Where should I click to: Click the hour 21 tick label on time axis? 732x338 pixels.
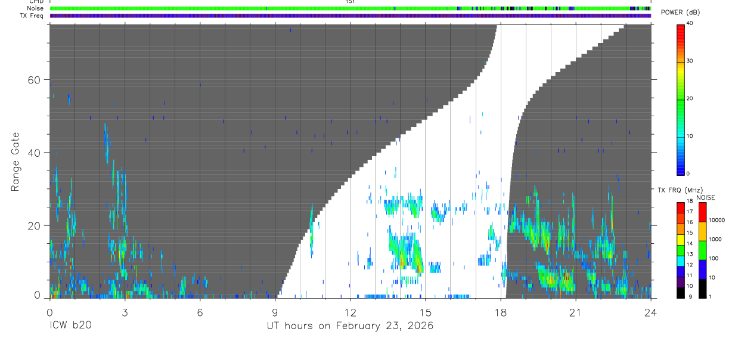point(575,312)
